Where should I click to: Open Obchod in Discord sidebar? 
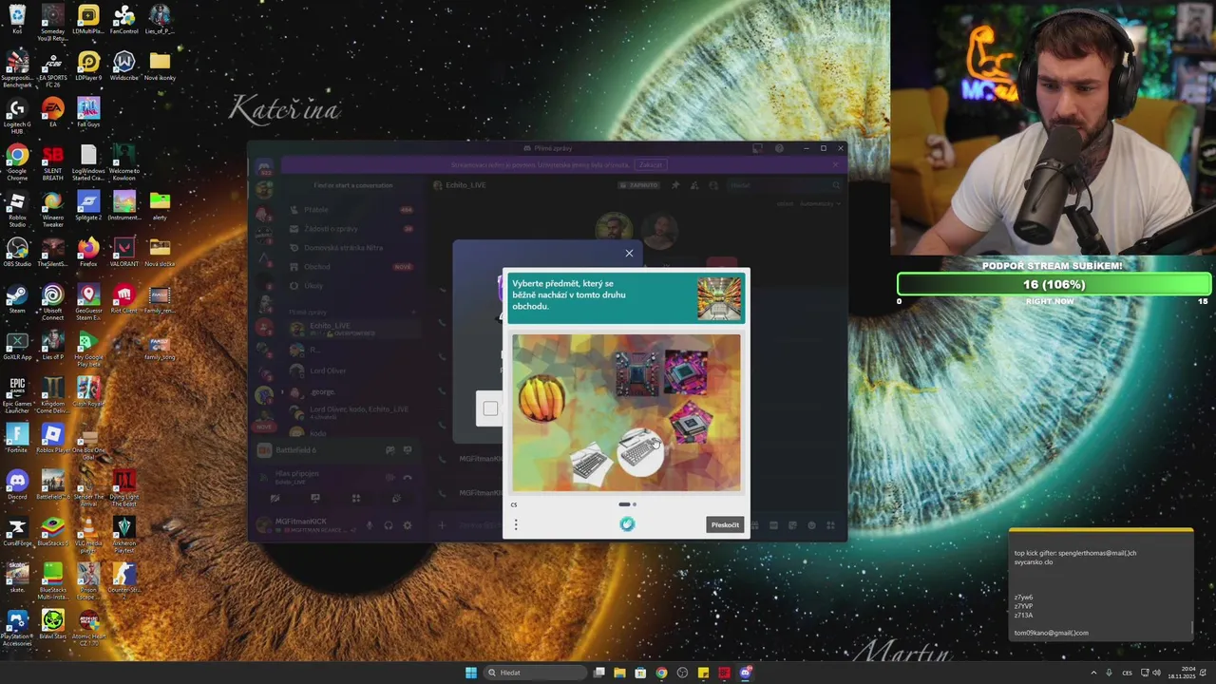click(353, 267)
